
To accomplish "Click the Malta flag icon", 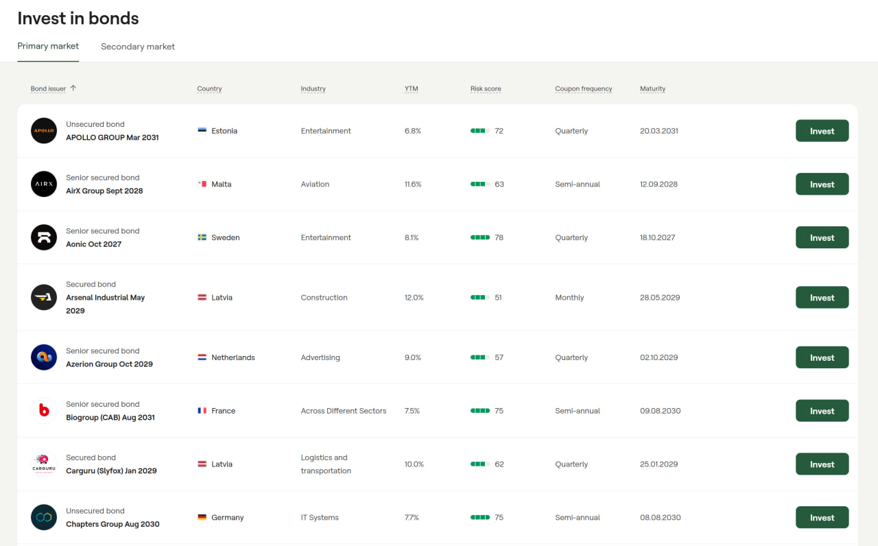I will 202,184.
